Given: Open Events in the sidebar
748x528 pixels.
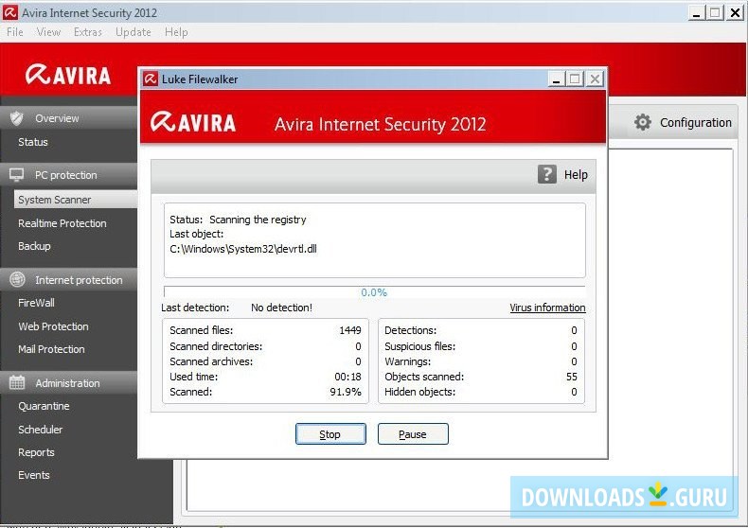Looking at the screenshot, I should (34, 475).
